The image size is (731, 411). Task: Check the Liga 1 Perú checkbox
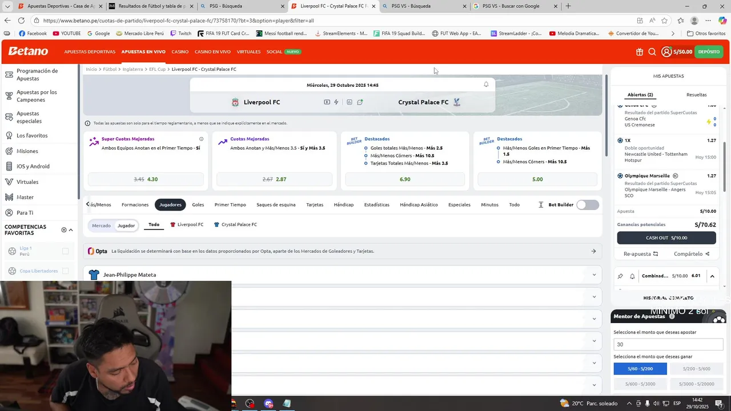tap(65, 251)
